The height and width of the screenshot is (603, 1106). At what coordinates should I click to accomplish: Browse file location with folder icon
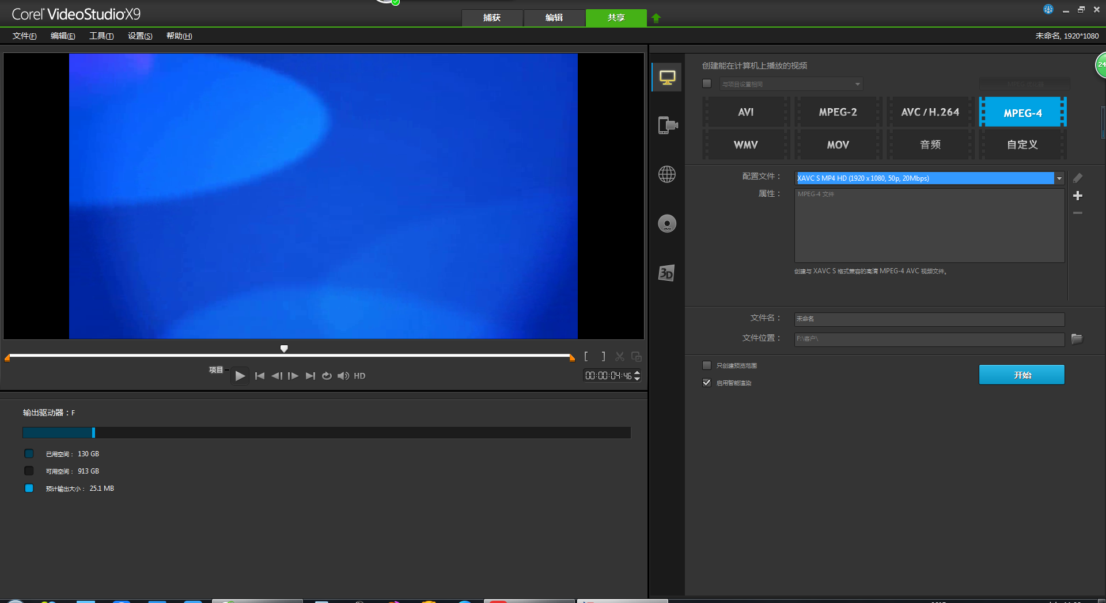[x=1077, y=339]
